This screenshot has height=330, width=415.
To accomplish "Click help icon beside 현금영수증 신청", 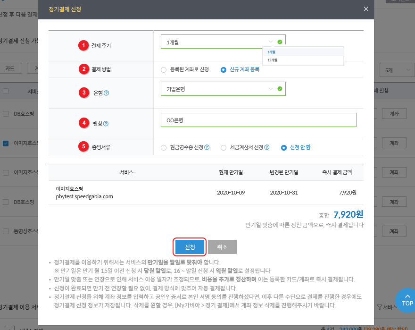I will (207, 147).
